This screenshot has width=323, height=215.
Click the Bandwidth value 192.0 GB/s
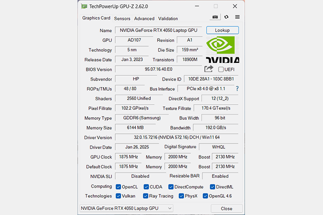(x=216, y=127)
